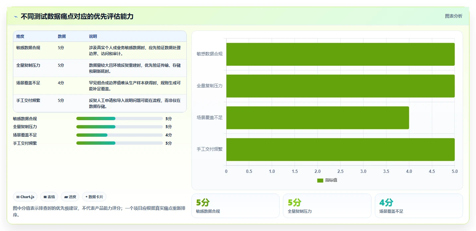This screenshot has height=231, width=476.
Task: Click the 场景覆盖不足 progress bar
Action: pos(119,135)
